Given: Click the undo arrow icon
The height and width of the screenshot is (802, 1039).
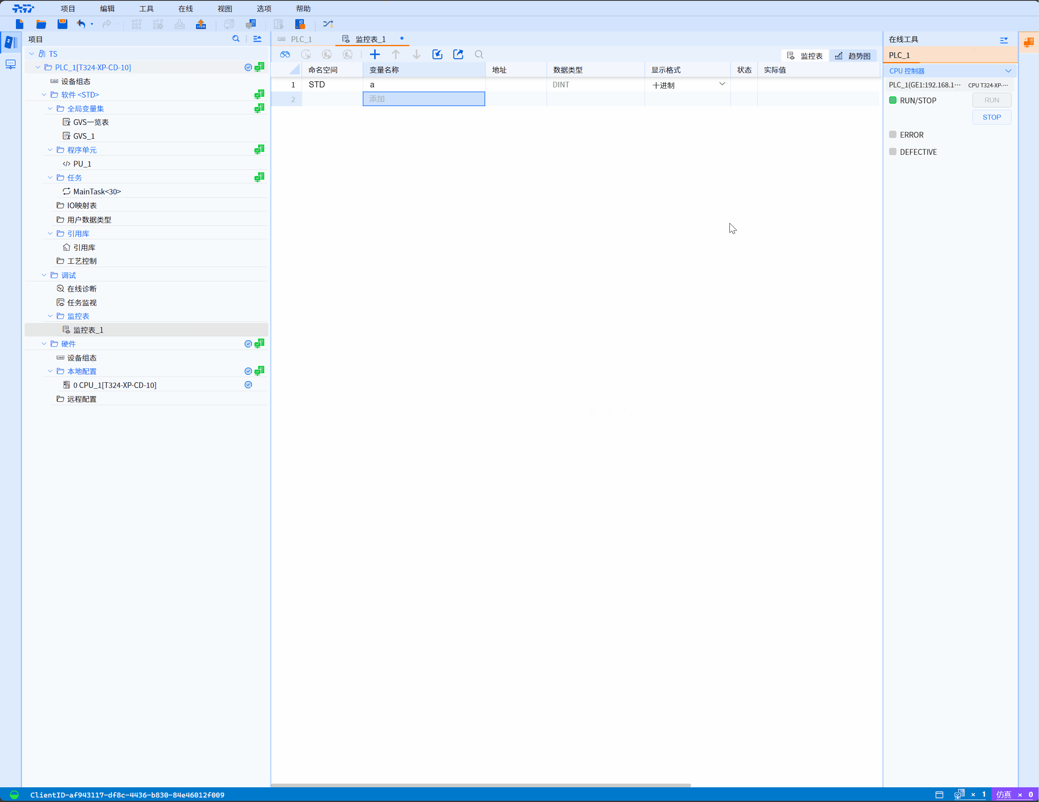Looking at the screenshot, I should [x=81, y=24].
